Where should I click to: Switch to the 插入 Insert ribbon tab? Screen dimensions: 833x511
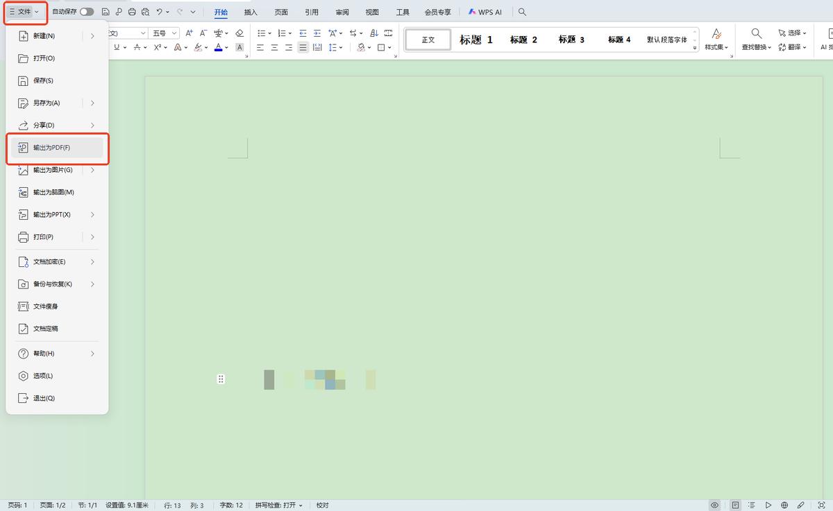tap(250, 12)
